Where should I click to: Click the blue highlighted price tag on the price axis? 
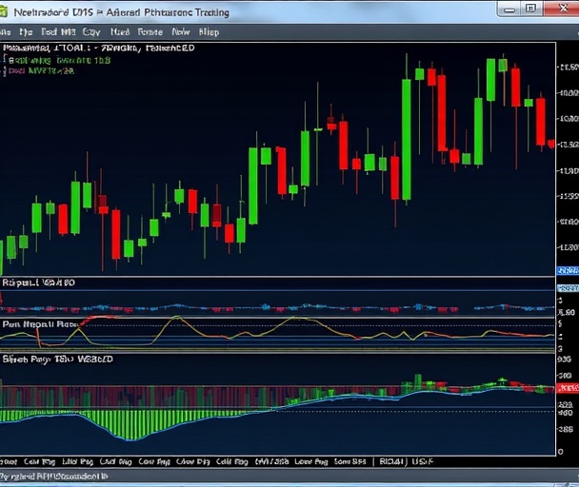[x=567, y=271]
